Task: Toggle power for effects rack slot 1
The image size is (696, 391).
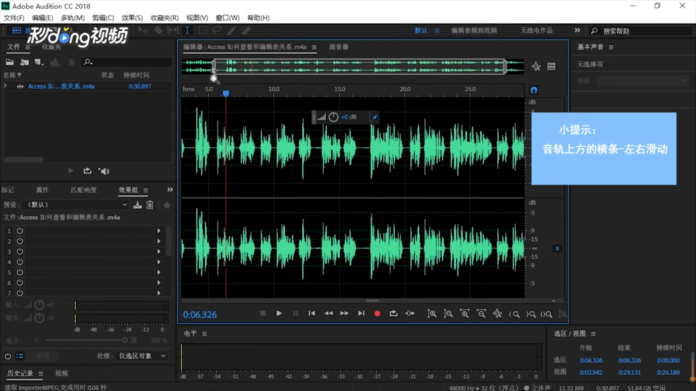Action: (20, 231)
